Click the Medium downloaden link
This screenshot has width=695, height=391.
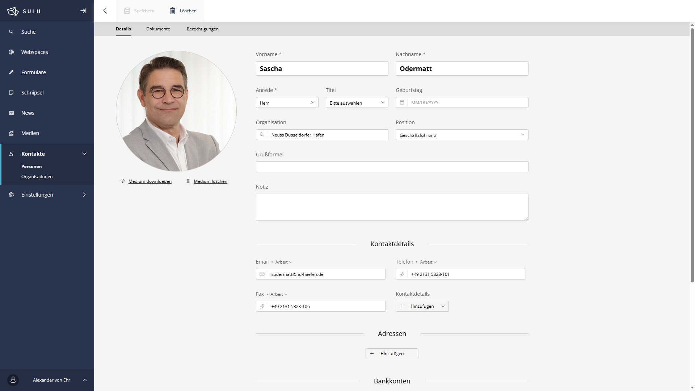150,181
